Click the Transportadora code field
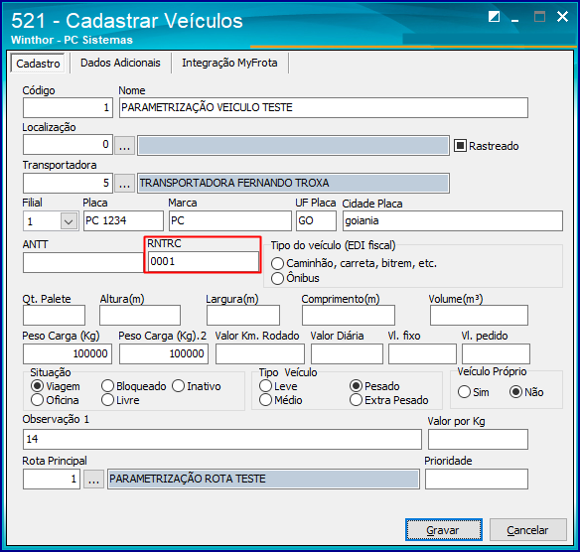The image size is (580, 552). pyautogui.click(x=68, y=183)
